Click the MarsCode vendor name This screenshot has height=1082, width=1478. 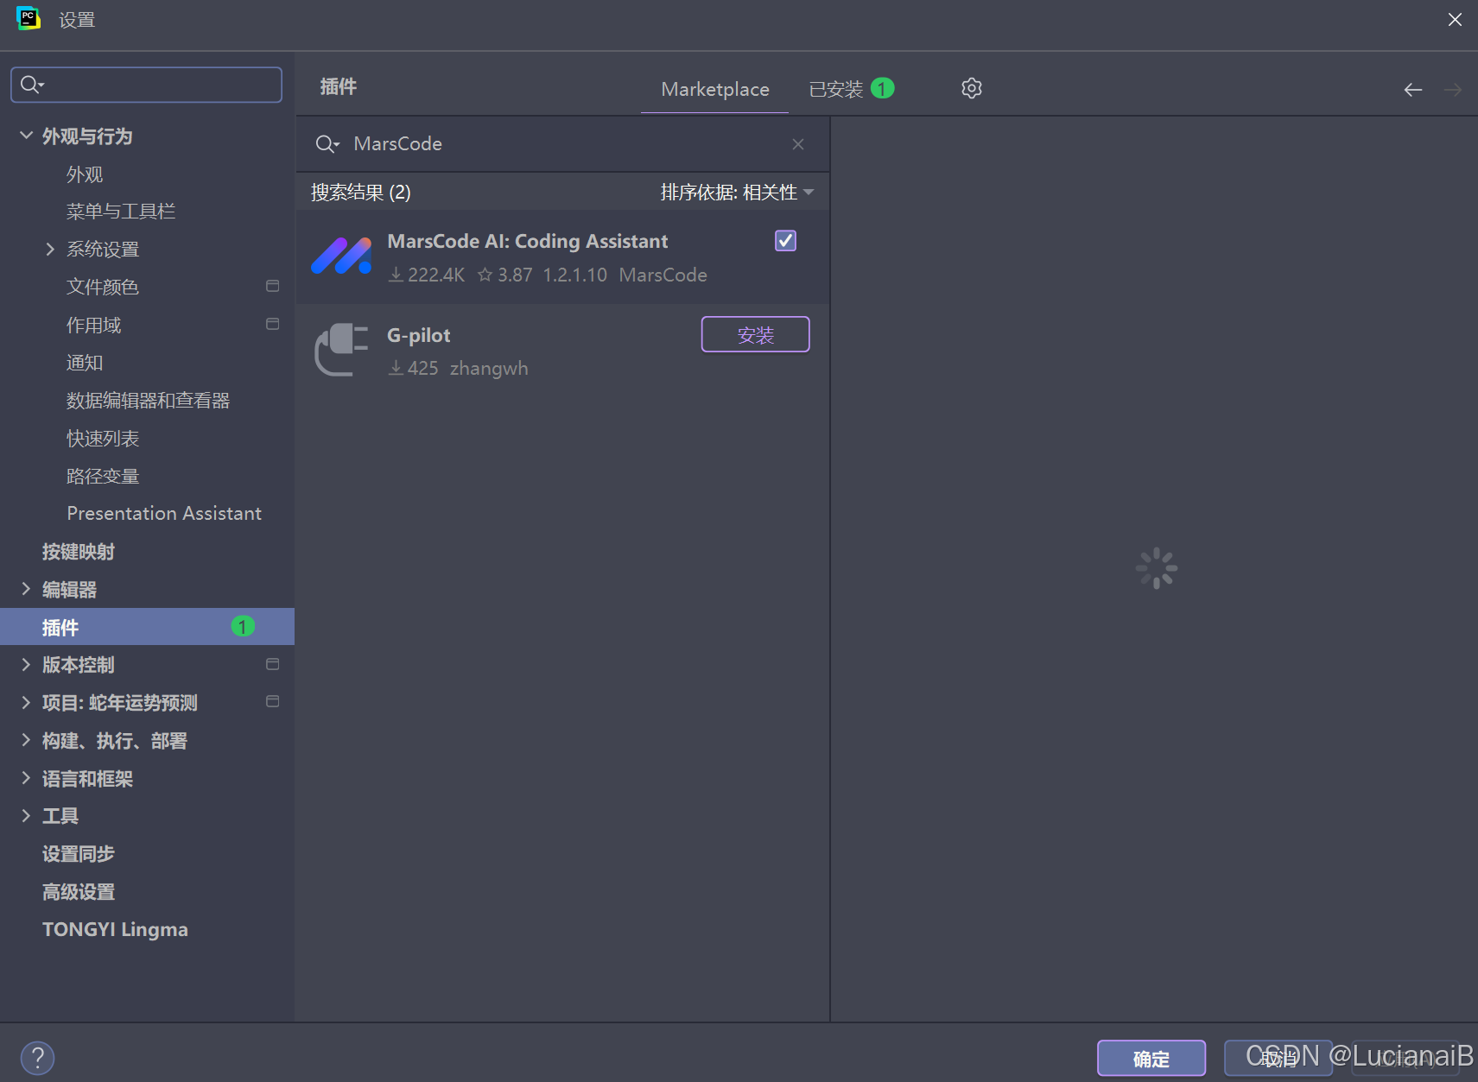(663, 275)
